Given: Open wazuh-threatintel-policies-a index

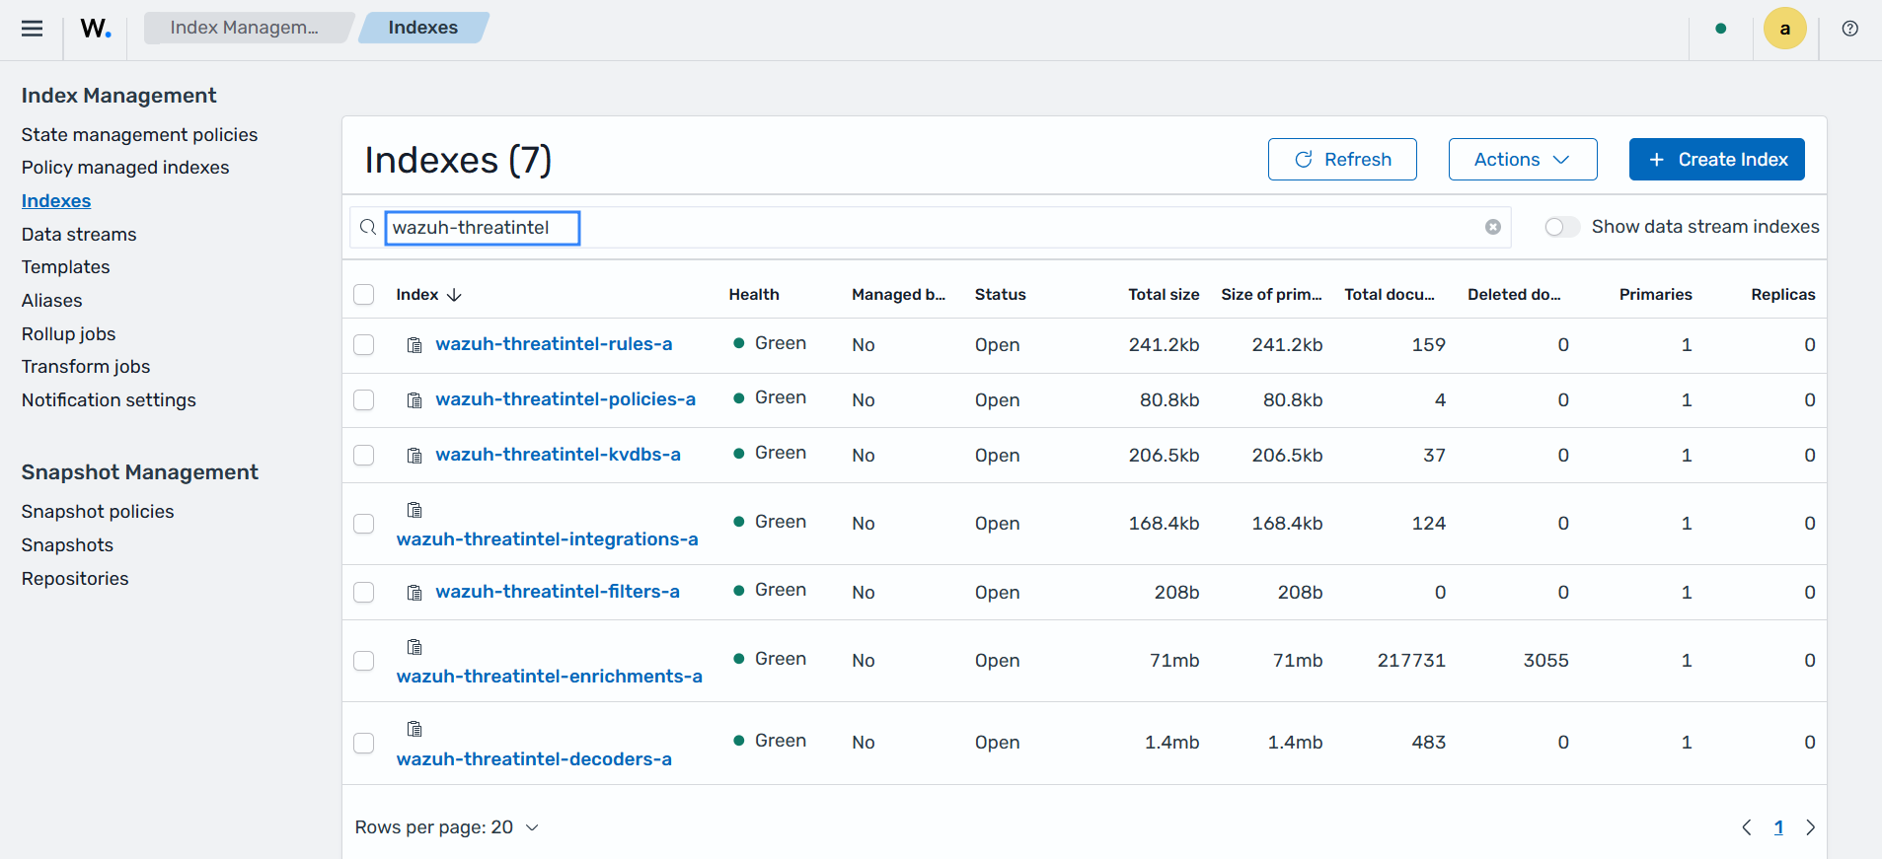Looking at the screenshot, I should 565,399.
